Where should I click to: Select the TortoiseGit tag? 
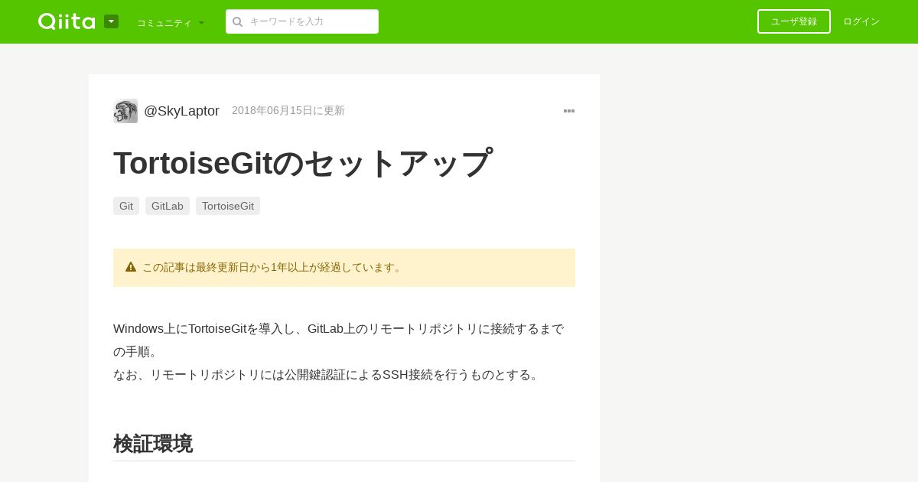(228, 206)
